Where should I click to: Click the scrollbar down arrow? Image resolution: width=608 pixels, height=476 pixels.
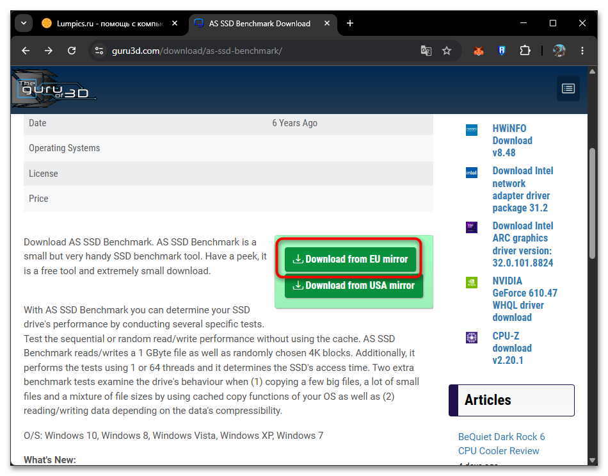point(592,460)
